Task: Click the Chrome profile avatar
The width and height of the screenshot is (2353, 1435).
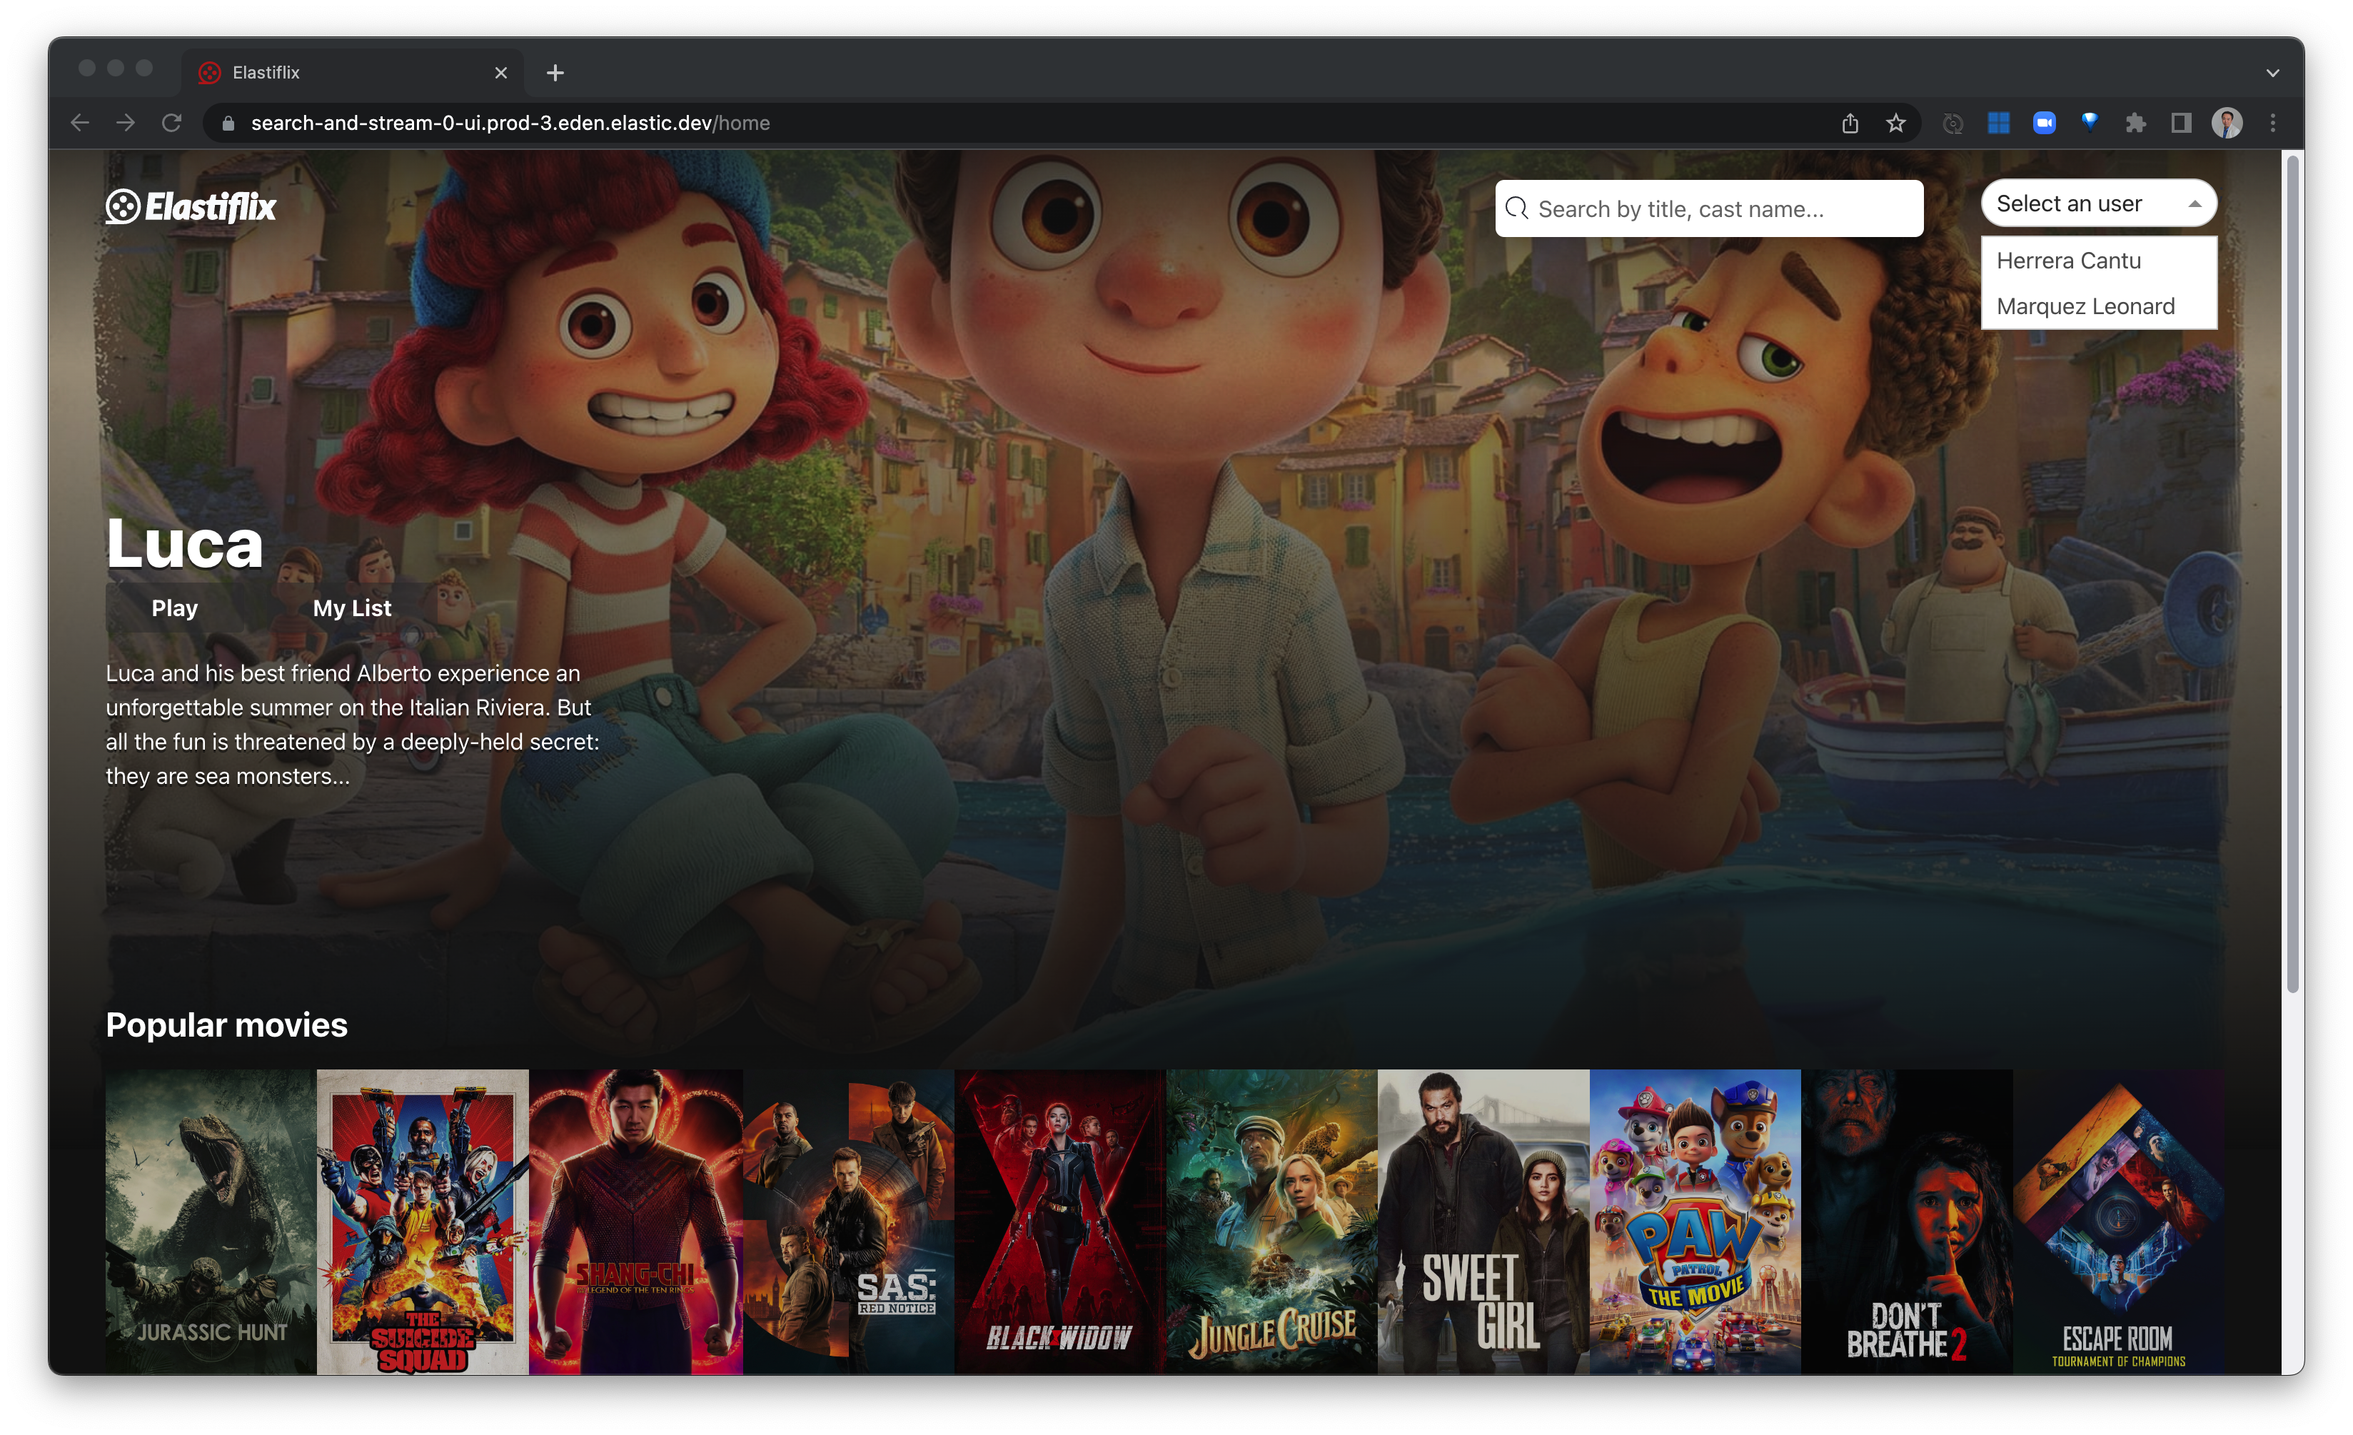Action: click(2227, 124)
